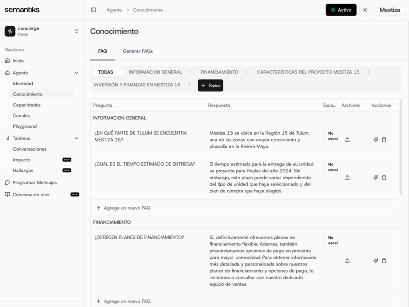Screen dimensions: 409x307
Task: Click the Mestiza button
Action: coord(389,10)
